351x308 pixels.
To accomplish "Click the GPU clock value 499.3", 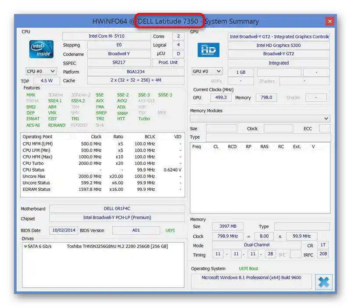I will 221,97.
